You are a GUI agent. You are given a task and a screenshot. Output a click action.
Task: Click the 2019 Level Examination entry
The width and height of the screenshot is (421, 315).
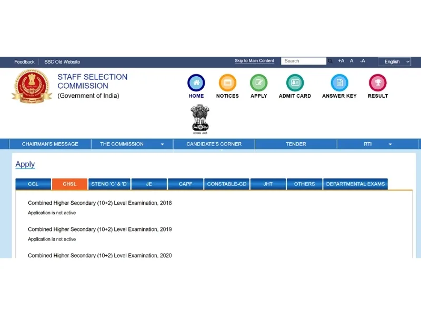coord(100,229)
